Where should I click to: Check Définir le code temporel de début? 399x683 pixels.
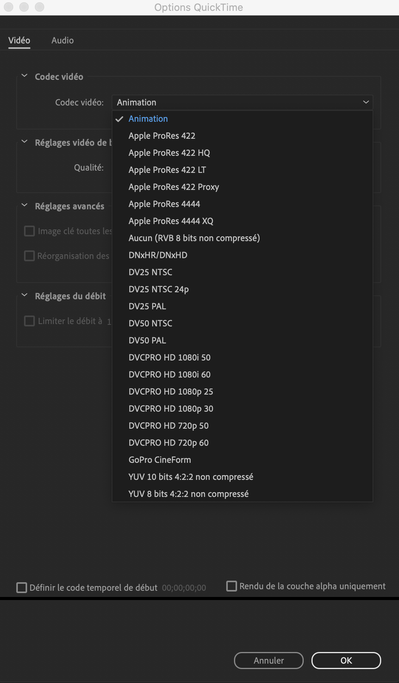pyautogui.click(x=22, y=588)
